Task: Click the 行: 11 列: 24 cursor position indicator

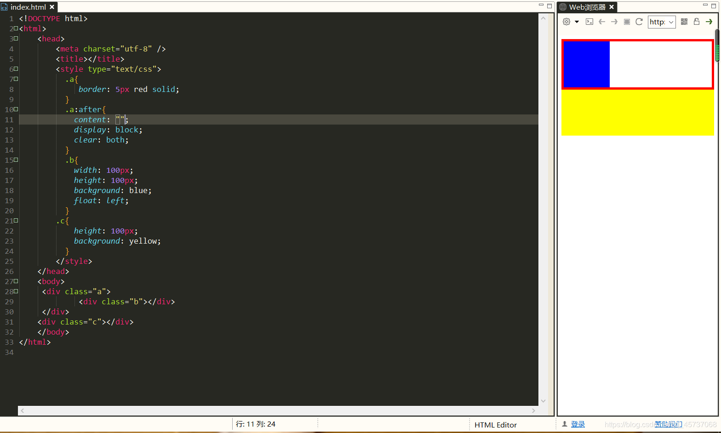Action: [x=256, y=424]
